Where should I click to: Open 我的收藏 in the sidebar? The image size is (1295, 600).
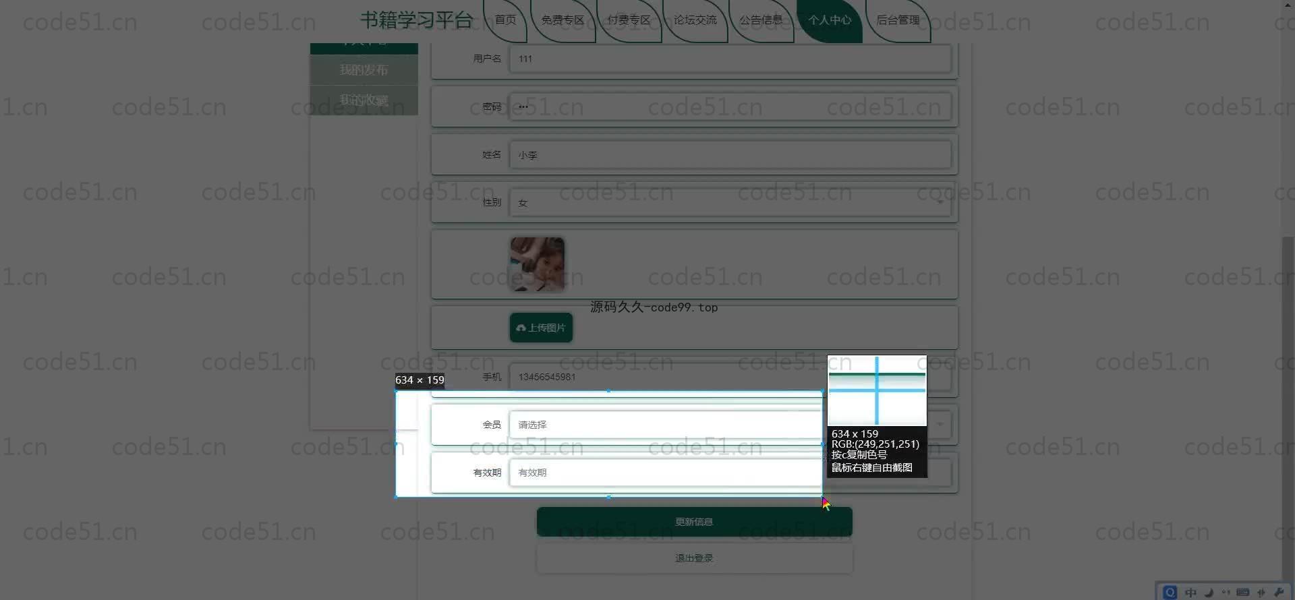[x=364, y=100]
